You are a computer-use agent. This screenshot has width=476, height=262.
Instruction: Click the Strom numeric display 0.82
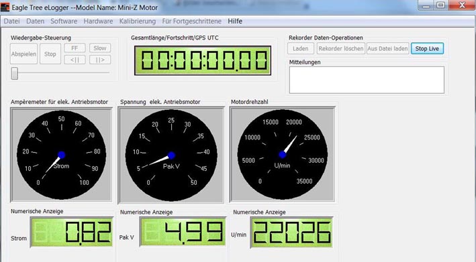coord(72,232)
